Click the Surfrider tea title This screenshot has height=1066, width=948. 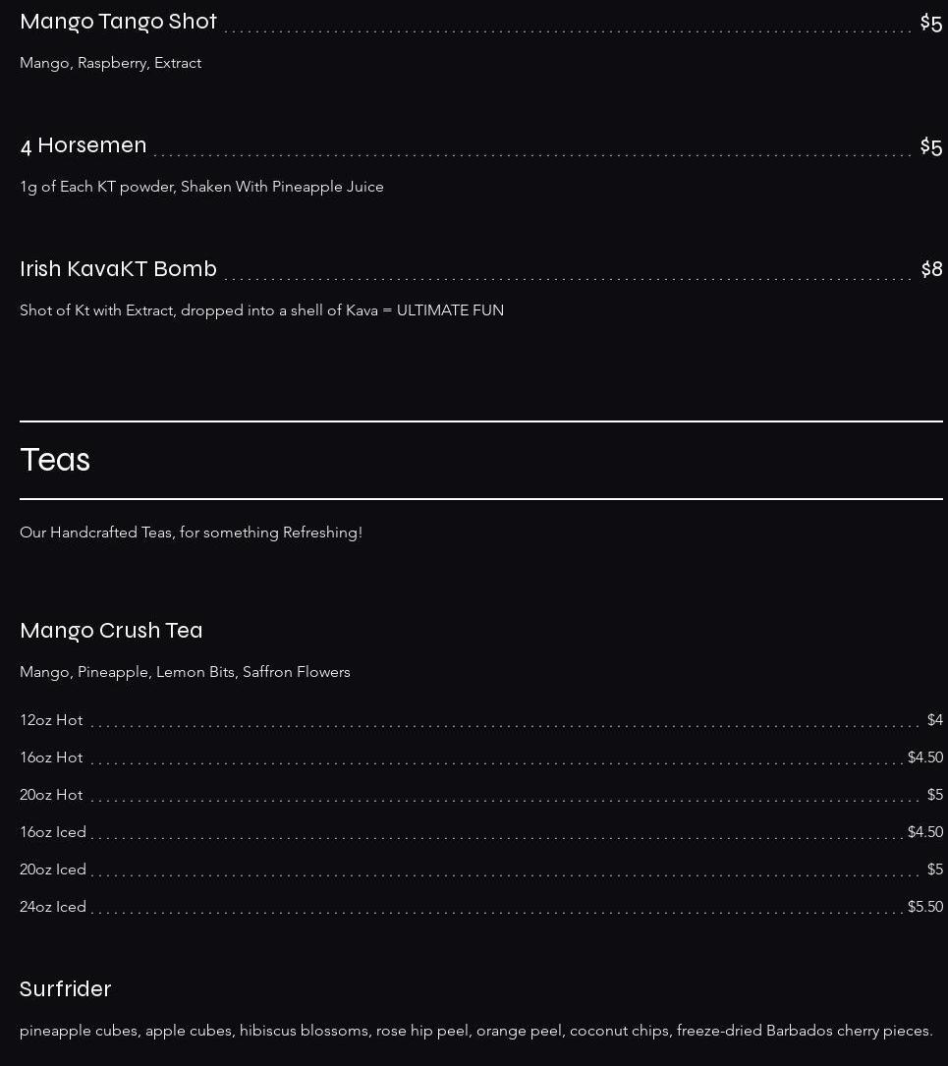pos(66,989)
